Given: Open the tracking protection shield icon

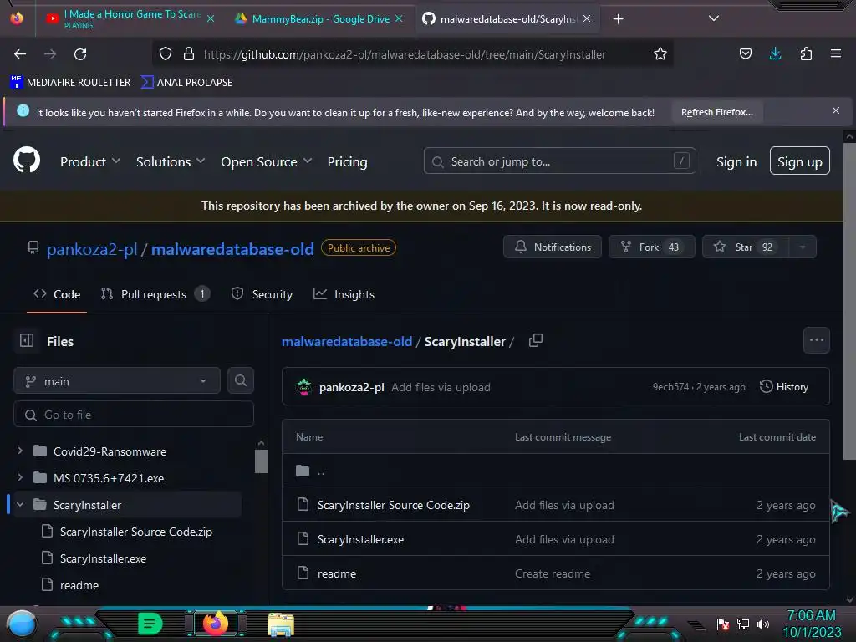Looking at the screenshot, I should point(166,54).
